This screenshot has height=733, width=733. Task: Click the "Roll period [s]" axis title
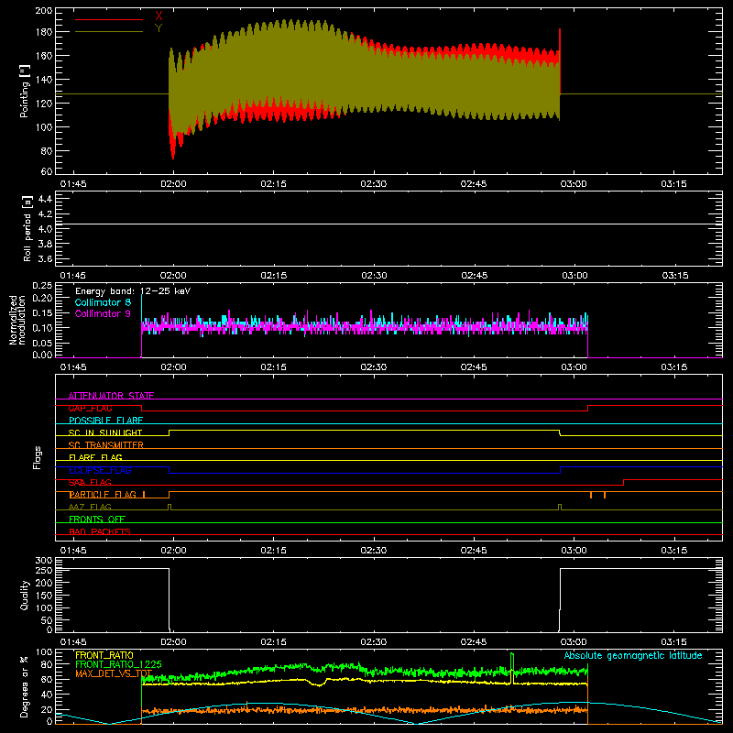27,228
